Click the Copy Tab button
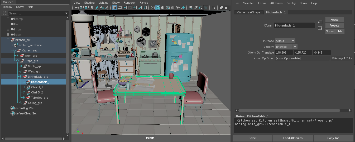This screenshot has width=355, height=142. (333, 138)
